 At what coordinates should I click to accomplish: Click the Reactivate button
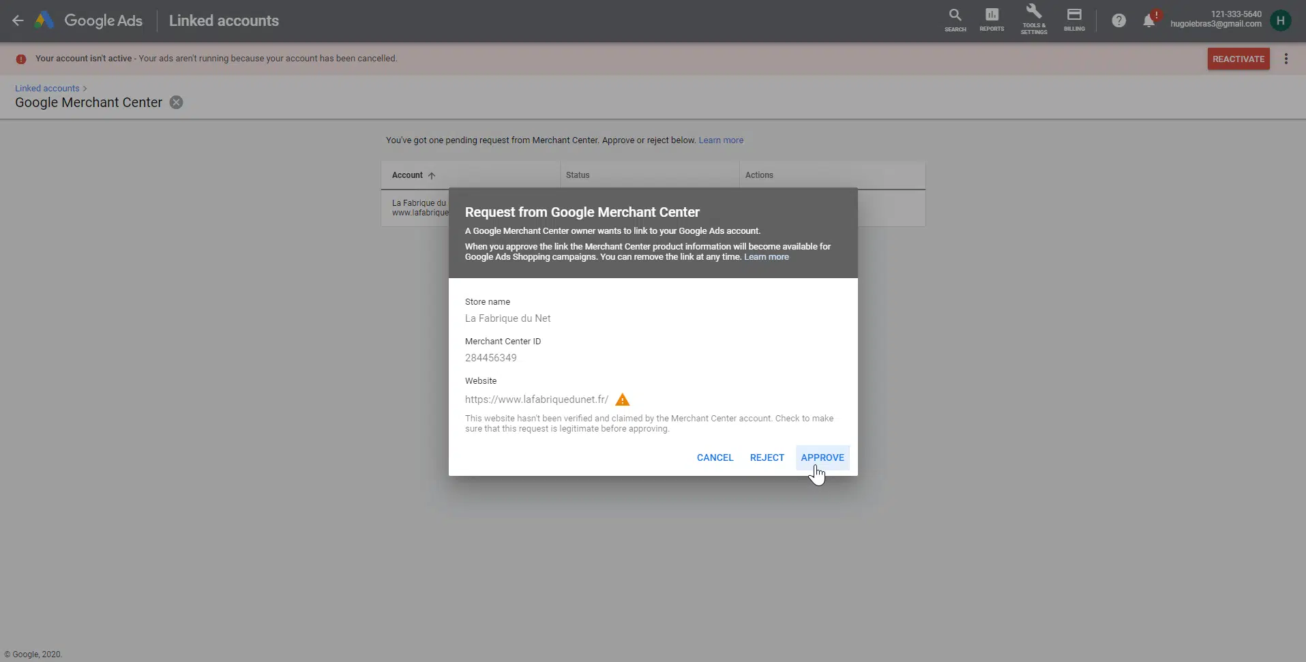pos(1238,59)
